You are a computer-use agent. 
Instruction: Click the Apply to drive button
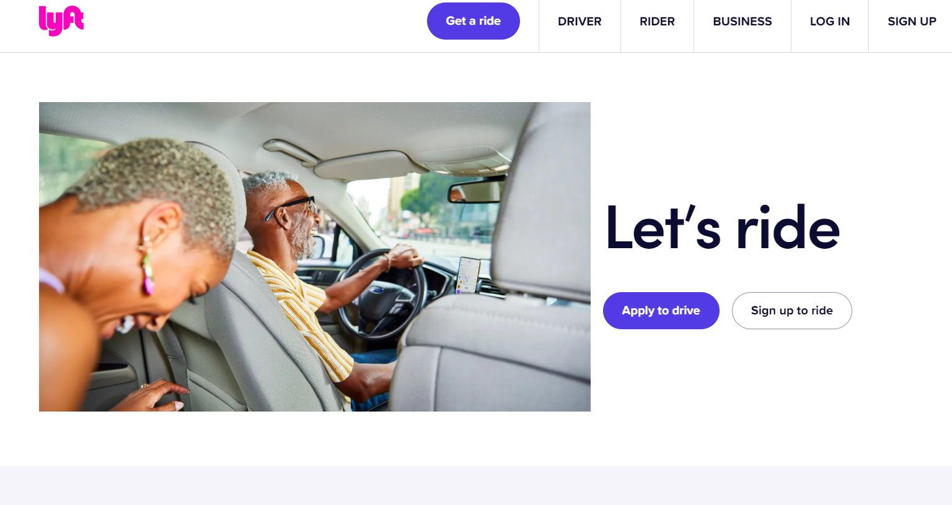click(661, 311)
